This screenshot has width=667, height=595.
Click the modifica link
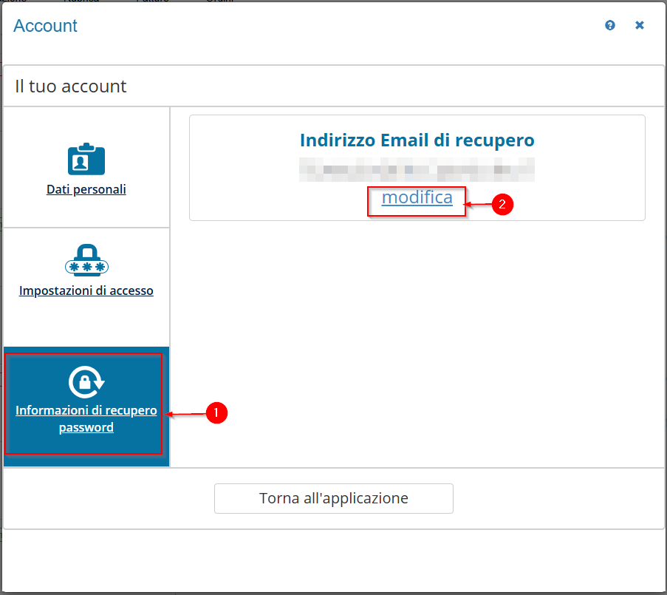click(417, 197)
